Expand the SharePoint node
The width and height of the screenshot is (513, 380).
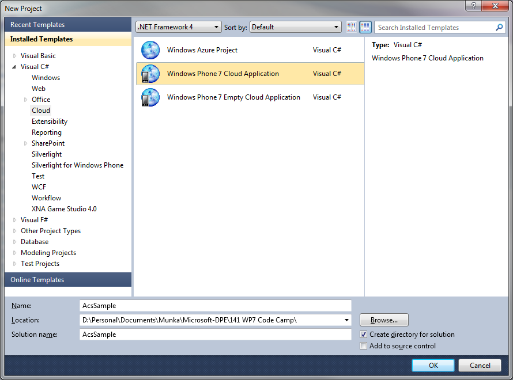25,143
